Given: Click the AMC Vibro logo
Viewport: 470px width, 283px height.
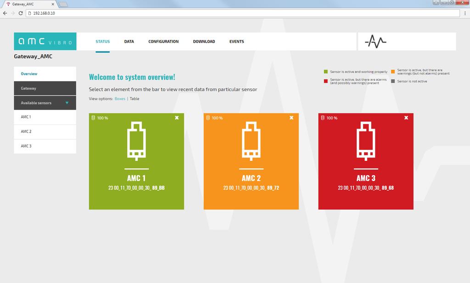Looking at the screenshot, I should (x=45, y=41).
